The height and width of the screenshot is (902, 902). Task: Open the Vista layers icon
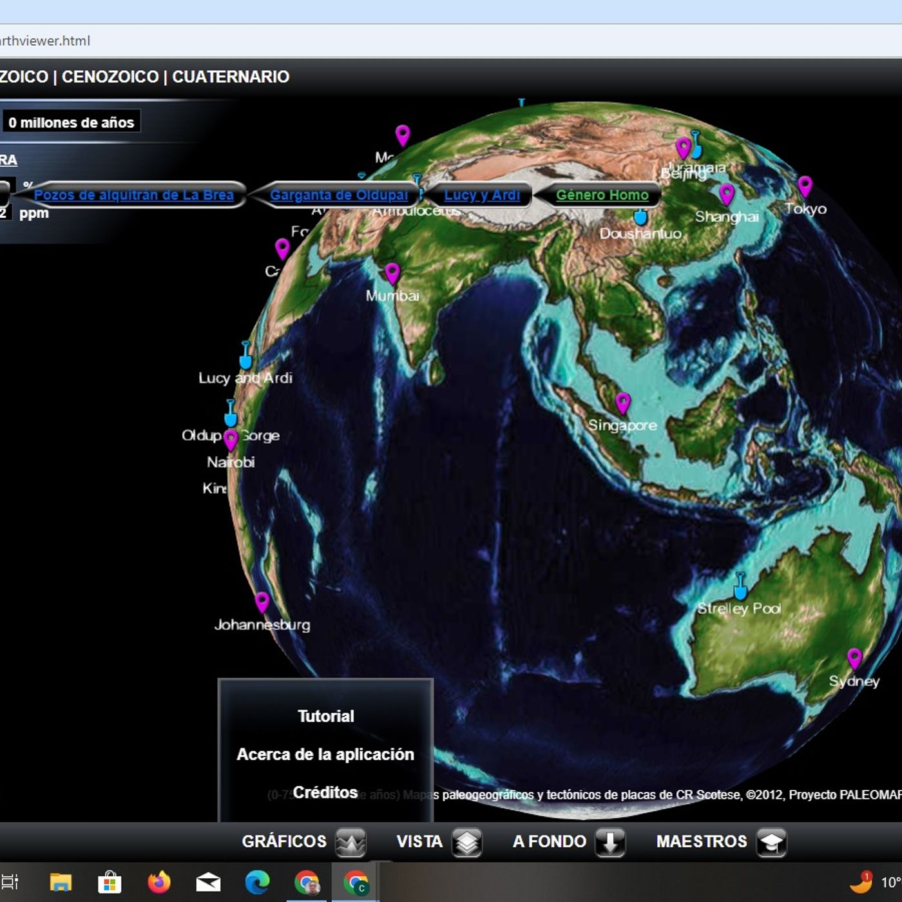click(467, 841)
